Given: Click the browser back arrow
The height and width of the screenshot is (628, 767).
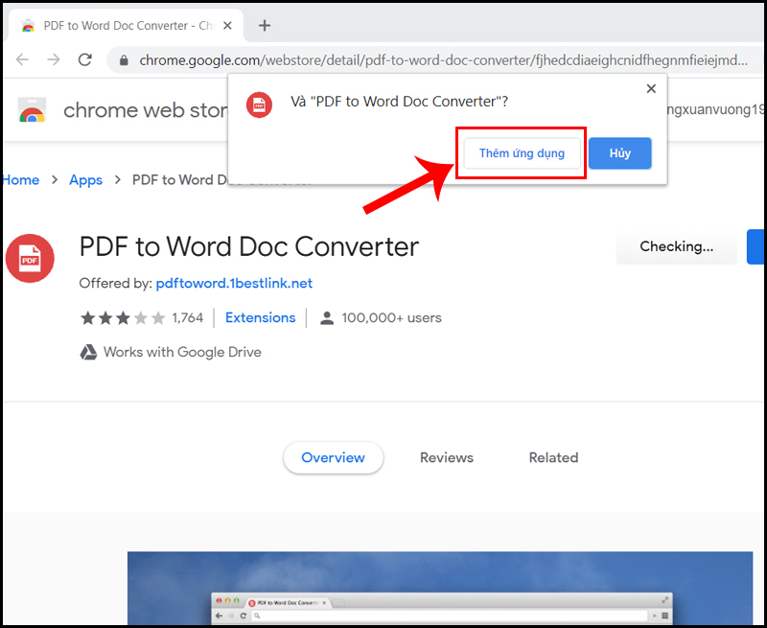Looking at the screenshot, I should (22, 60).
